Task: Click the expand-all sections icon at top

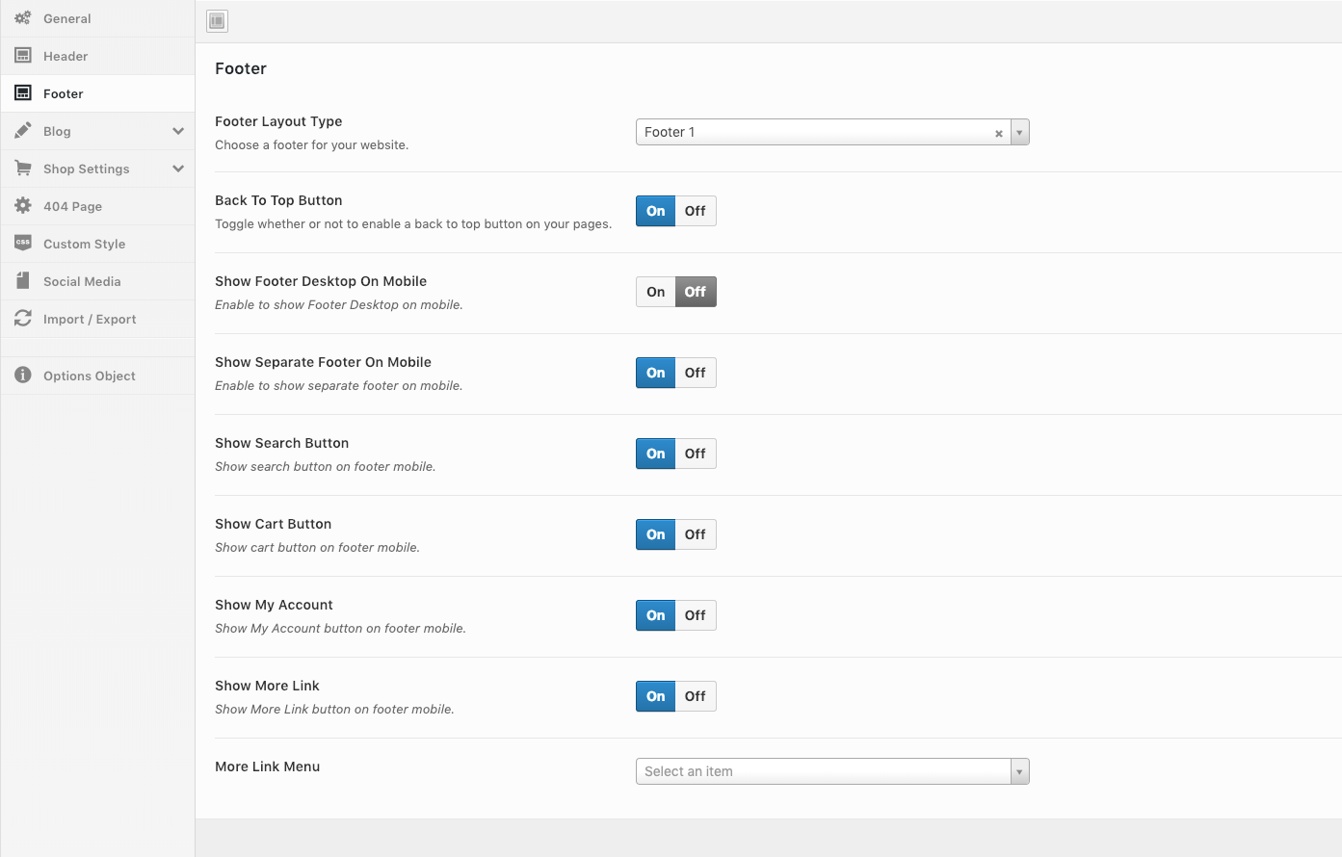Action: coord(218,21)
